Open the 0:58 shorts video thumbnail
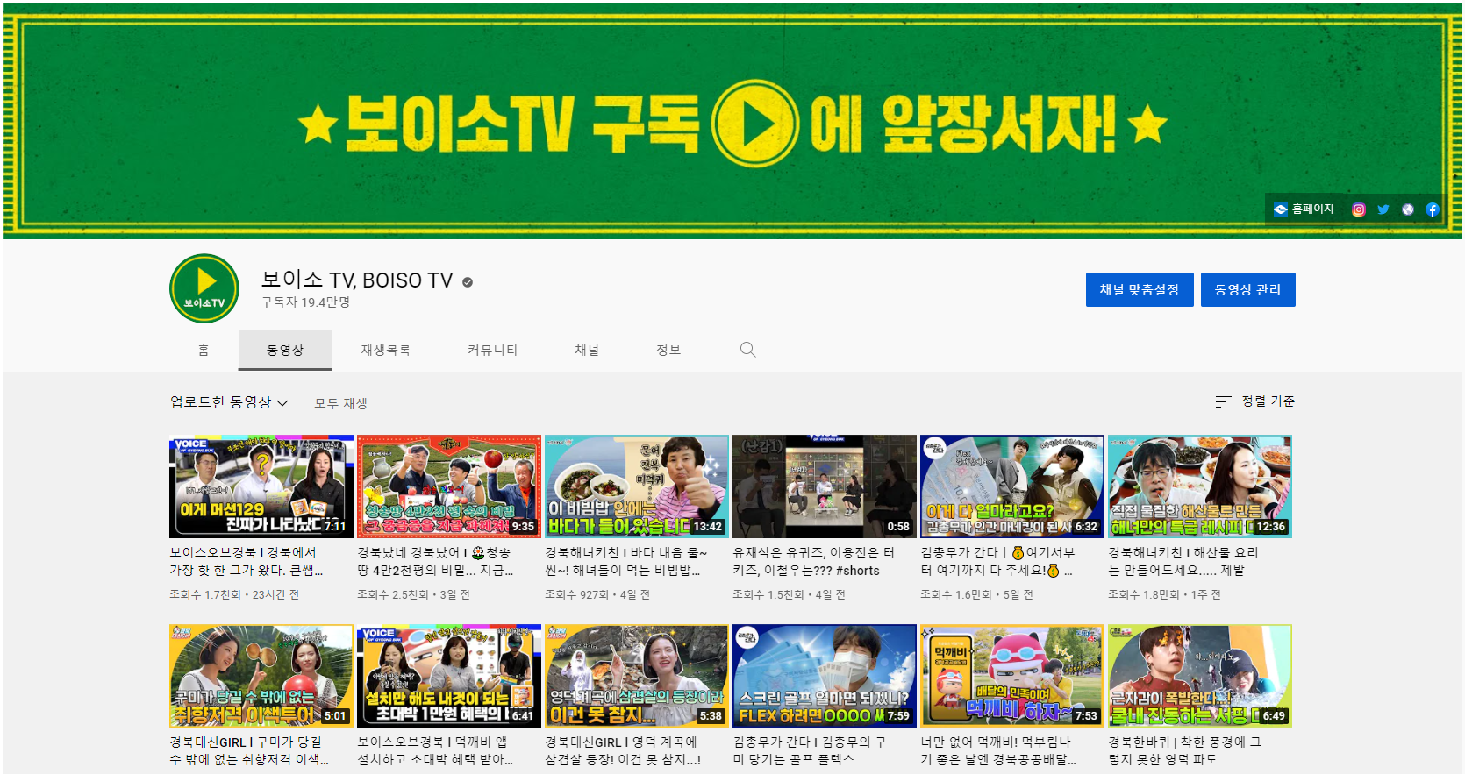Viewport: 1465px width, 774px height. [825, 486]
